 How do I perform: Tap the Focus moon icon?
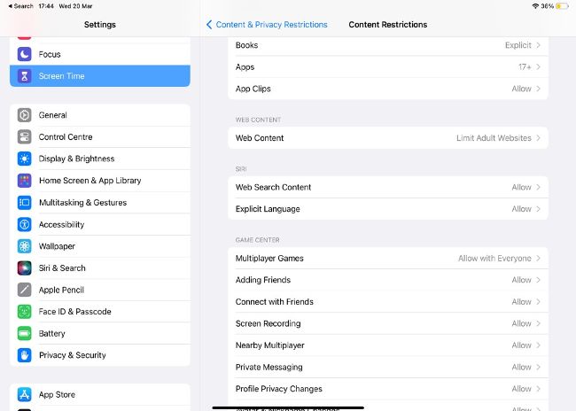[24, 54]
